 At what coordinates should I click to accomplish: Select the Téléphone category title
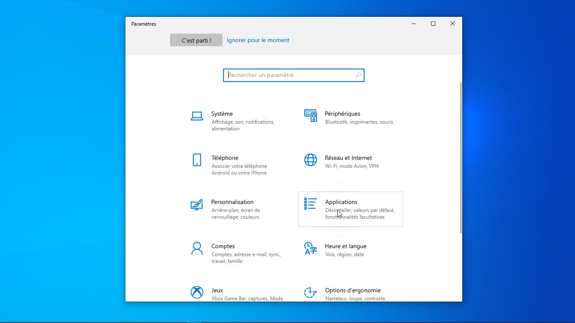click(x=225, y=158)
